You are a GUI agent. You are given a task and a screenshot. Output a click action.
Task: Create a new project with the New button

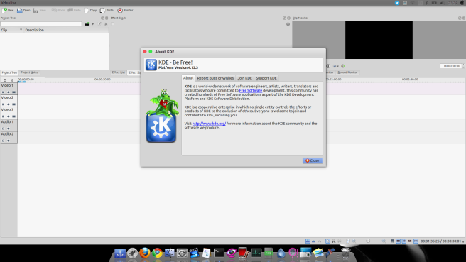(8, 10)
